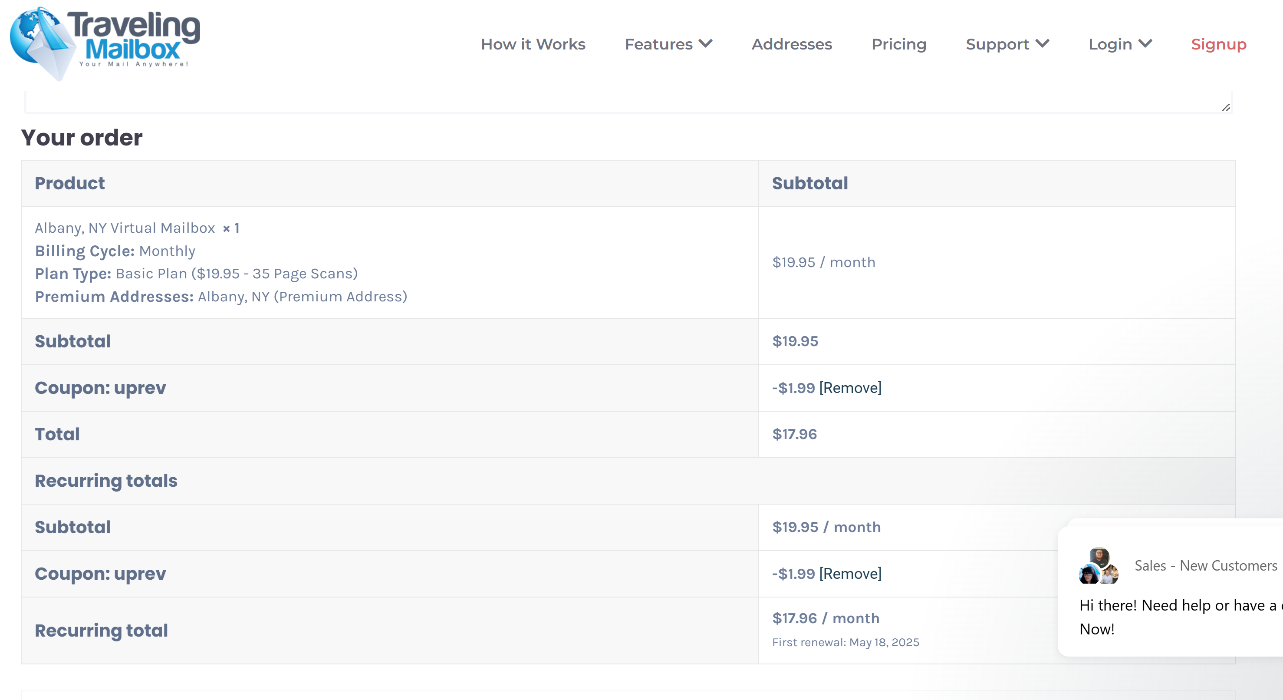
Task: Click the Signup link
Action: click(1218, 44)
